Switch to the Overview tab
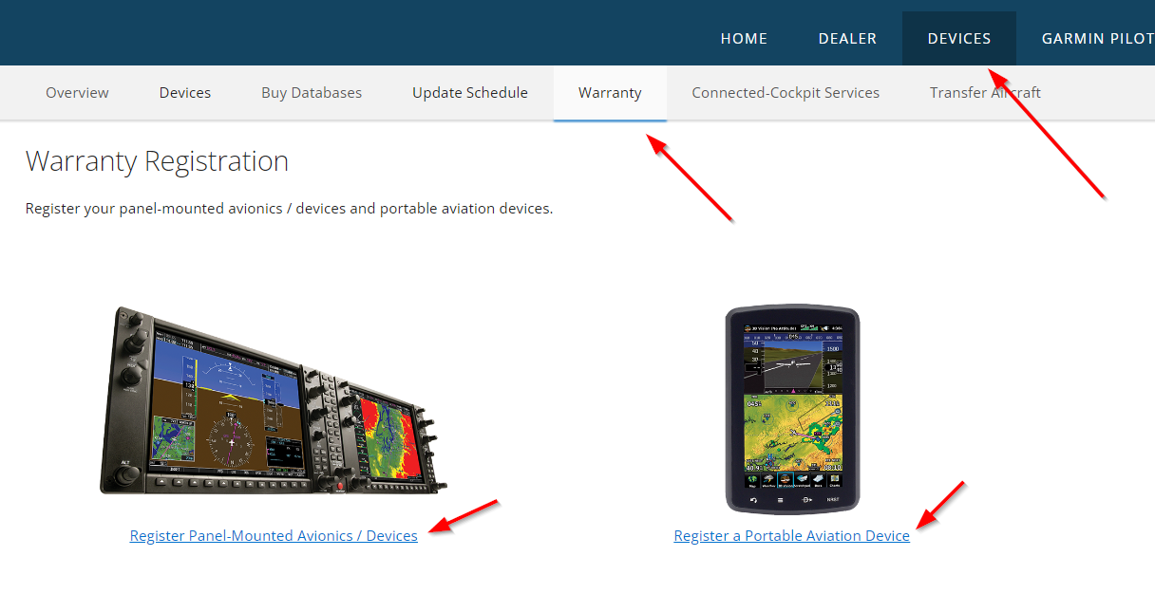 pos(77,93)
